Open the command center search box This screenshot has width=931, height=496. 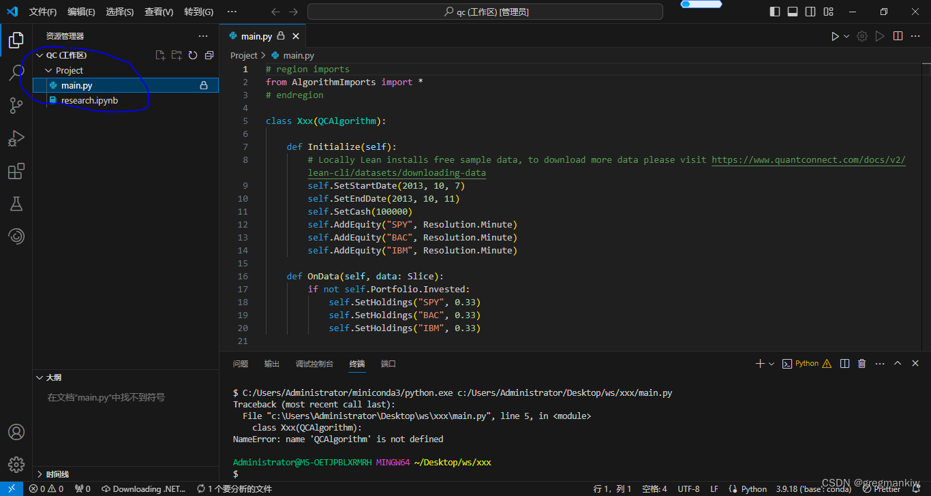(485, 12)
